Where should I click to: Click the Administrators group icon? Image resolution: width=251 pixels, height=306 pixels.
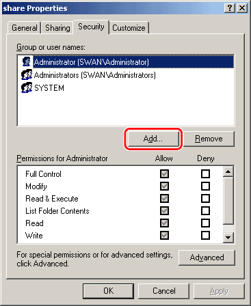pyautogui.click(x=27, y=74)
